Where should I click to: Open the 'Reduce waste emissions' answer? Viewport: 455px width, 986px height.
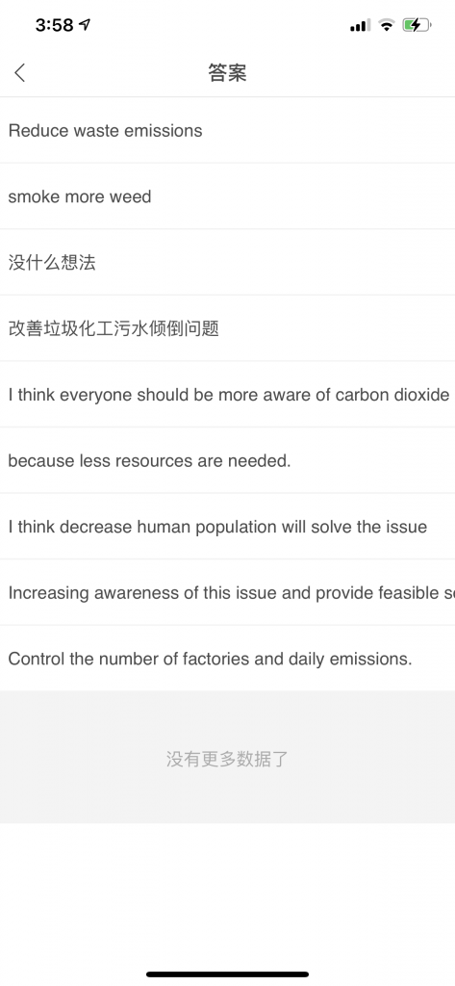(227, 130)
